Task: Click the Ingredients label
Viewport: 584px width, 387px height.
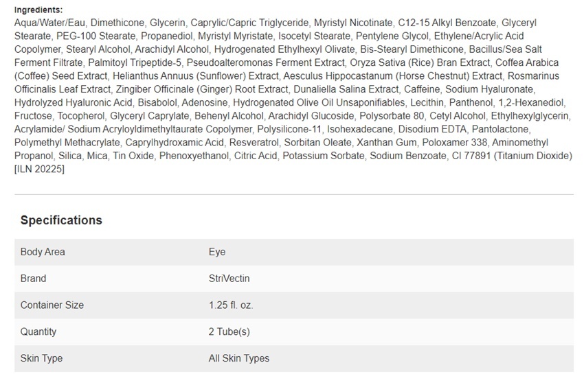Action: (x=38, y=10)
